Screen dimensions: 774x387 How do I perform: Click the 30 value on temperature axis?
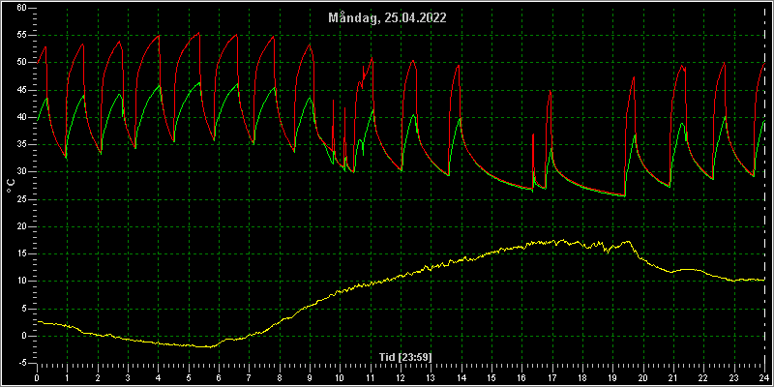tap(20, 172)
